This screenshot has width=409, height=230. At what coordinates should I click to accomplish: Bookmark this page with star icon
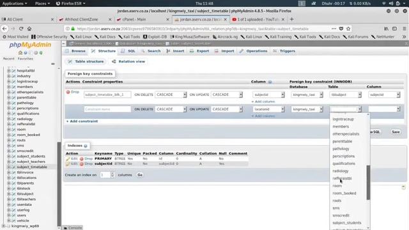(x=348, y=29)
